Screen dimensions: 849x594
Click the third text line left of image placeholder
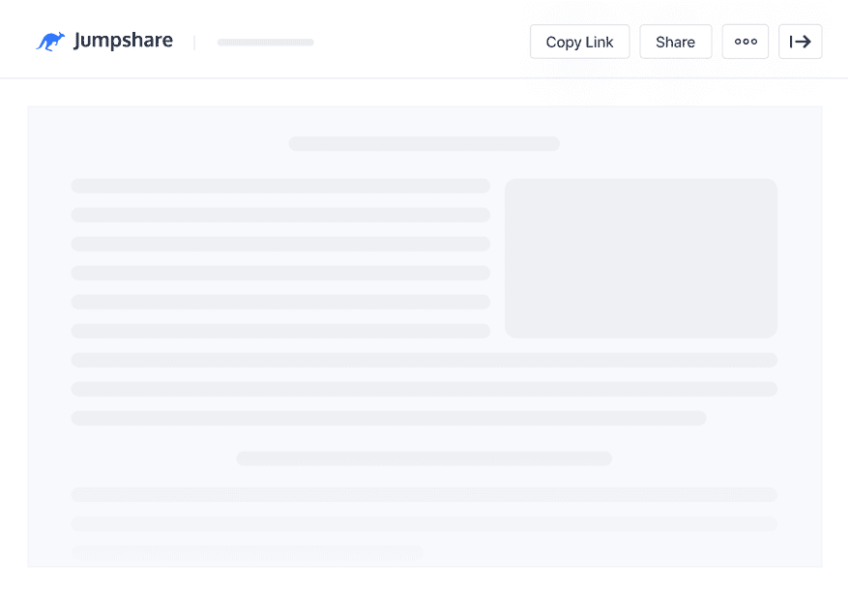[x=280, y=244]
